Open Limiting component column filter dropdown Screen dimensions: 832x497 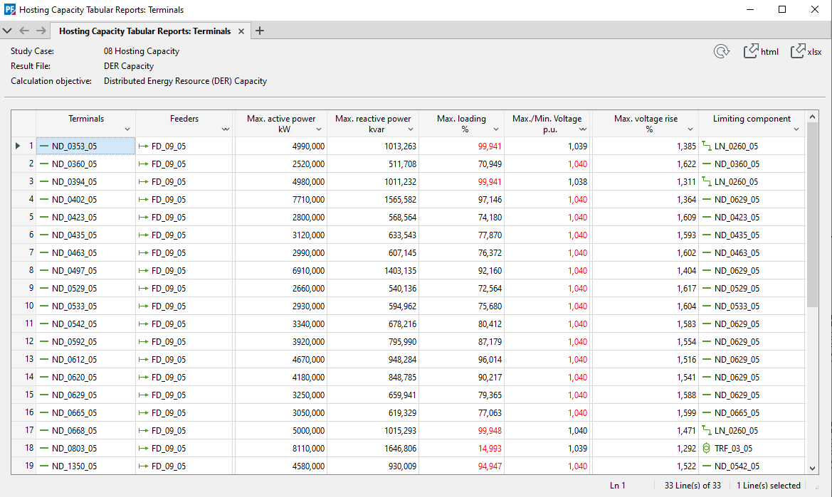797,129
